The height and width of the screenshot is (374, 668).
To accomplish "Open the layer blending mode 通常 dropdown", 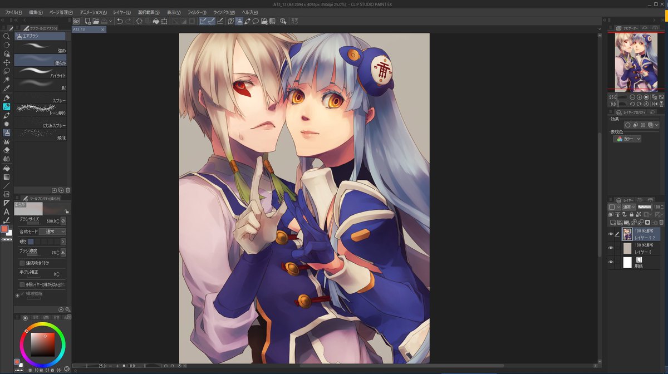I will coord(629,207).
